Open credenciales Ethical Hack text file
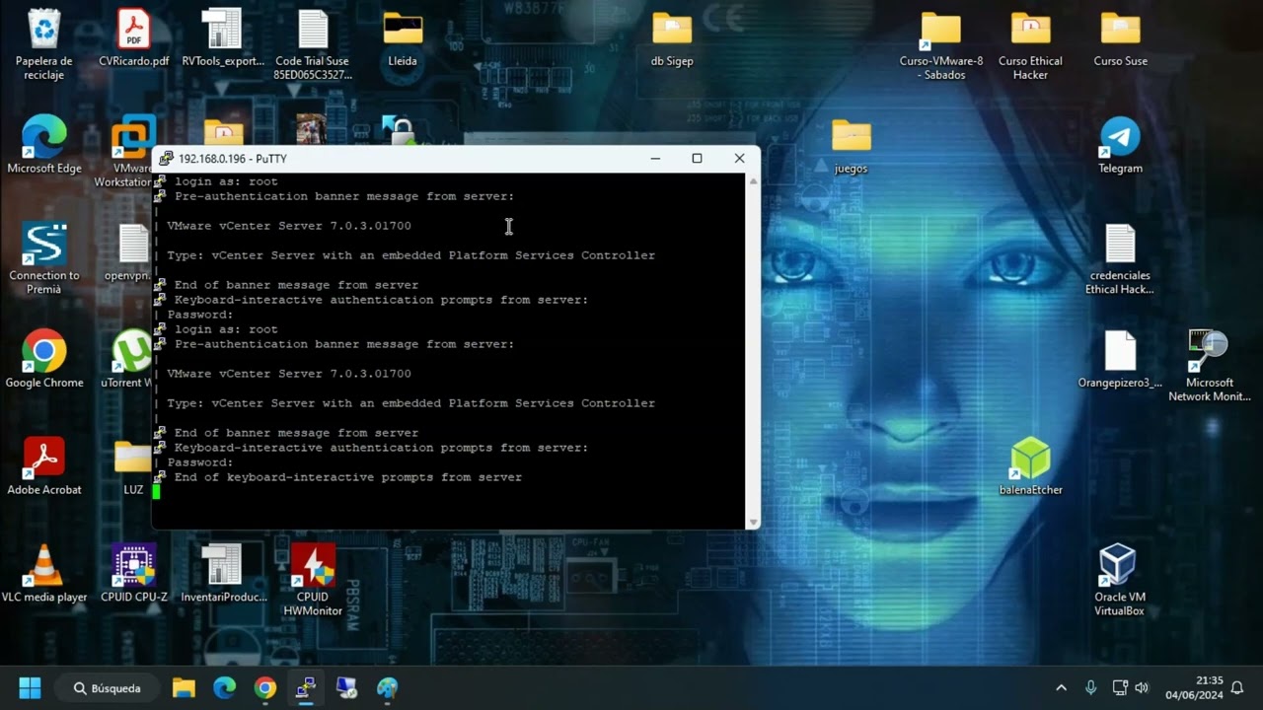The width and height of the screenshot is (1263, 710). 1120,259
